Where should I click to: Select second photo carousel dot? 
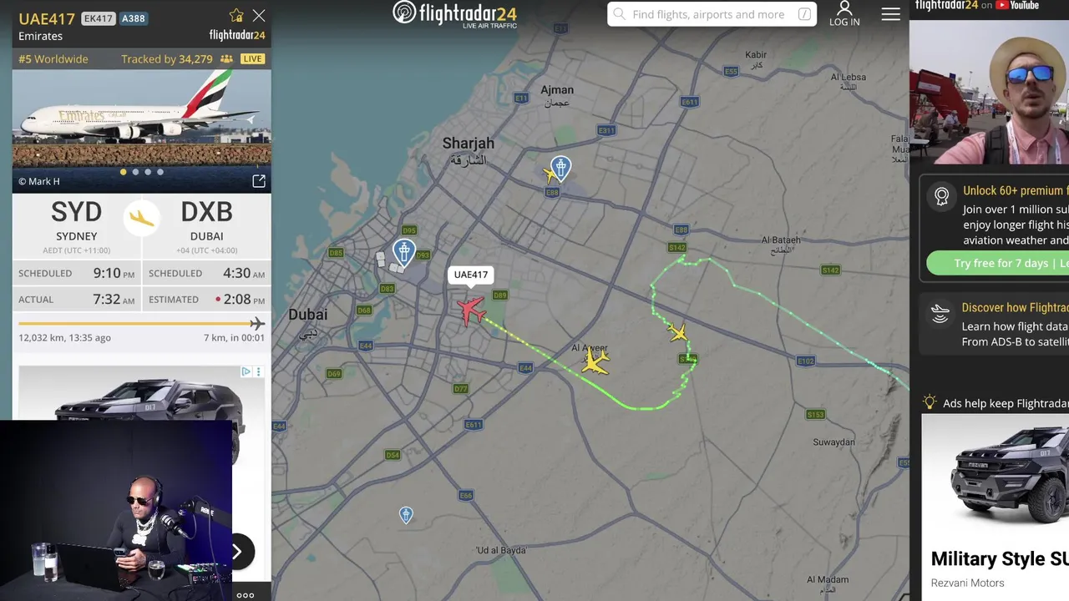[135, 172]
